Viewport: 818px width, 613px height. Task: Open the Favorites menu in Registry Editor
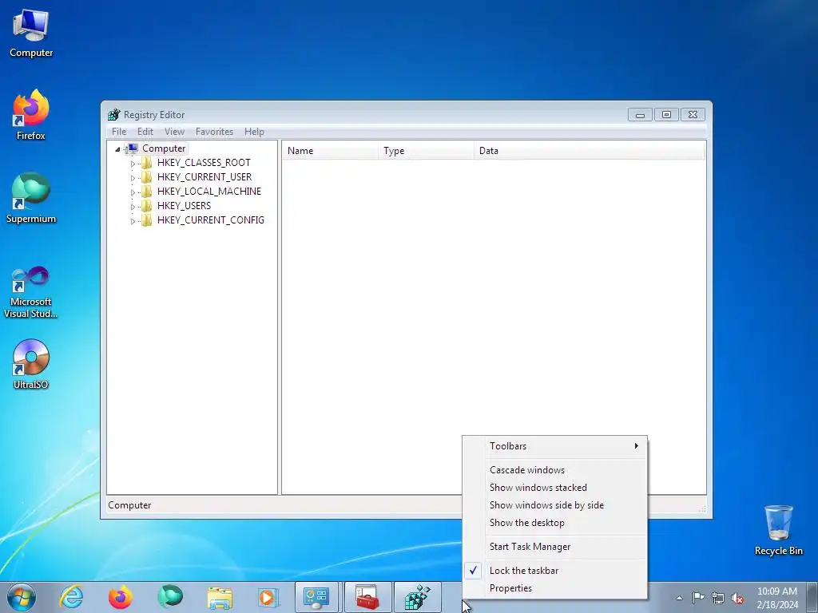point(214,132)
